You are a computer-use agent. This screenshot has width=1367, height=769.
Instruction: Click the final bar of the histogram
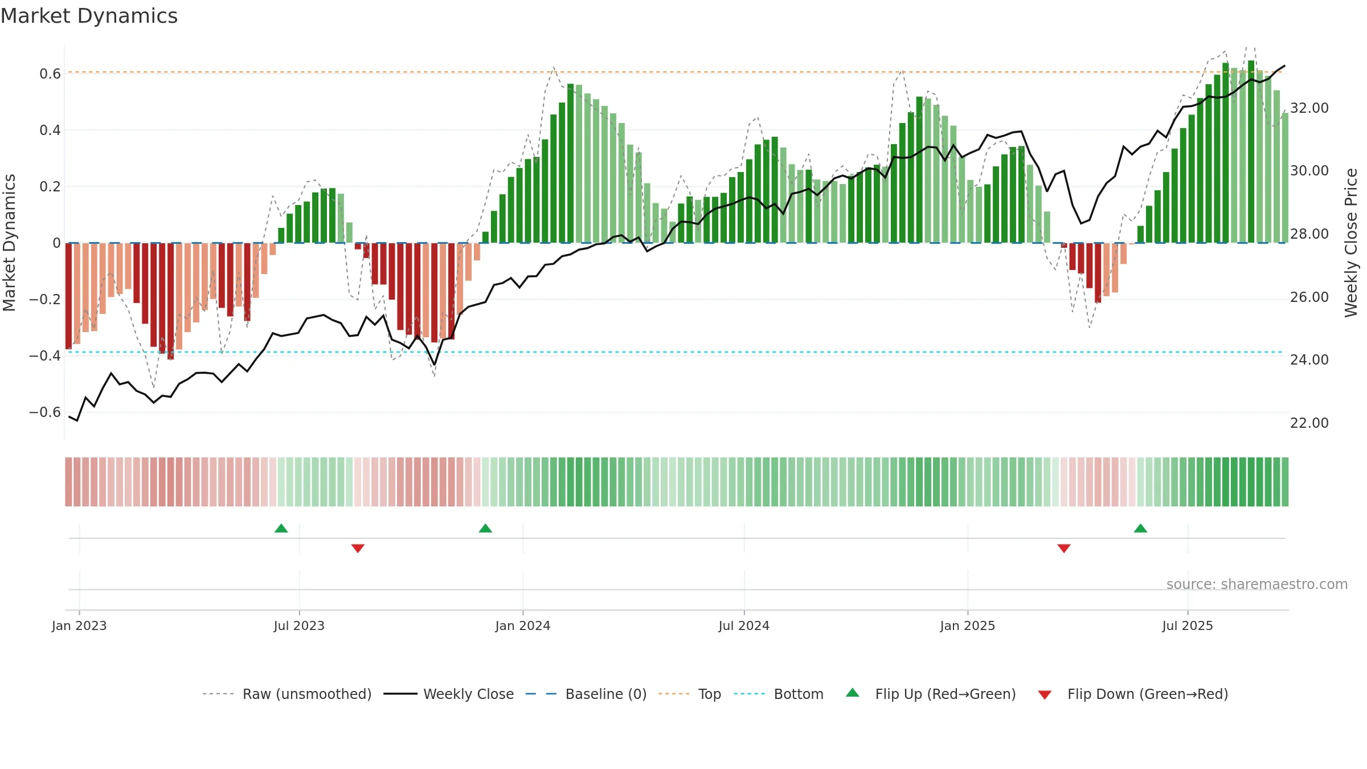pyautogui.click(x=1285, y=178)
